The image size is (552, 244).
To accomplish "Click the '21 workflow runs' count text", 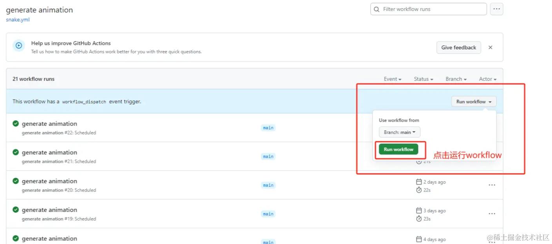I will click(33, 79).
